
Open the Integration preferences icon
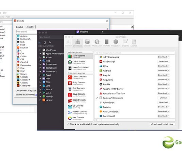tap(116, 43)
